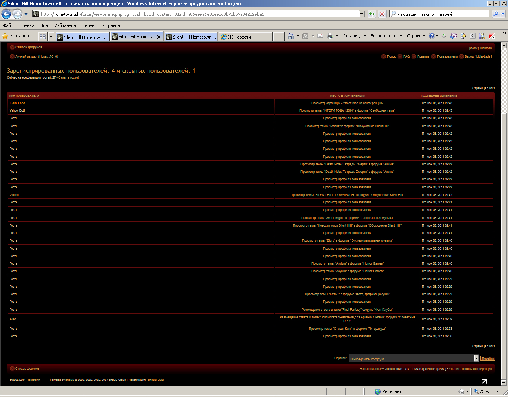508x397 pixels.
Task: Click the blue Help question mark icon
Action: tap(432, 36)
